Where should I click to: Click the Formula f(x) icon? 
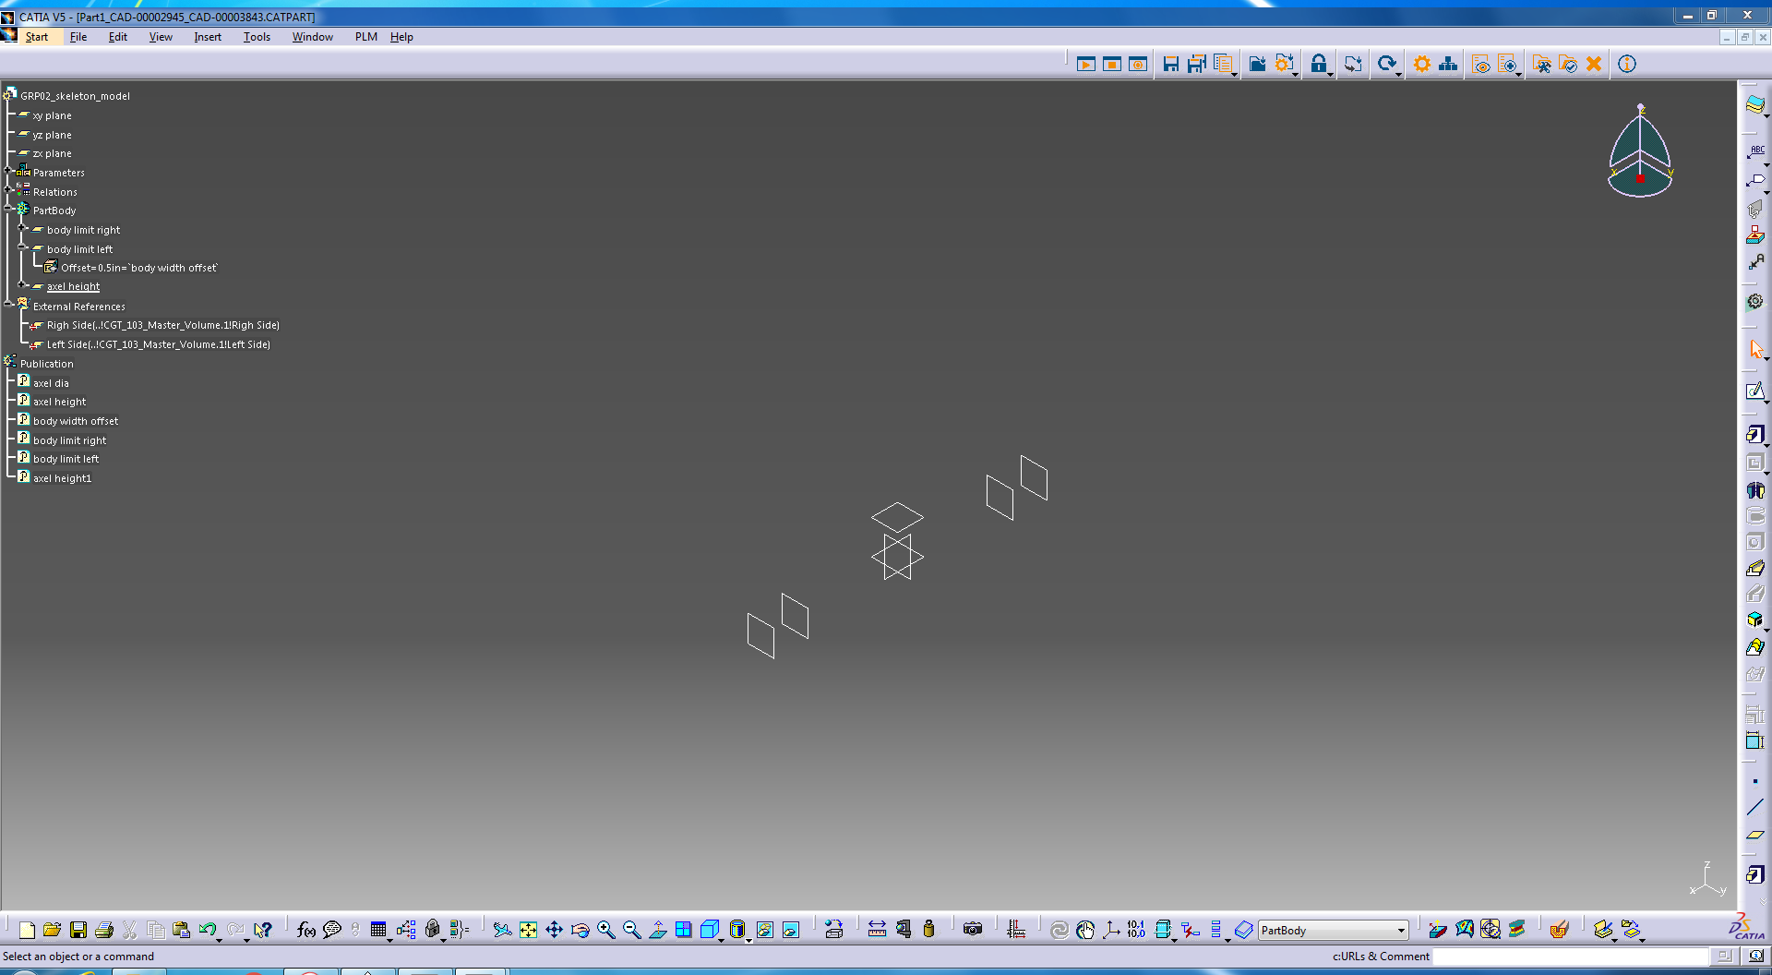[306, 930]
